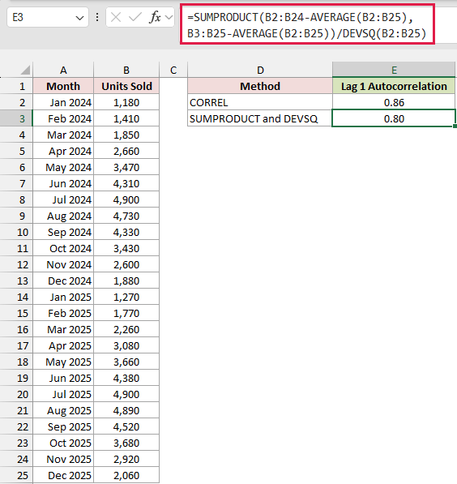457x484 pixels.
Task: Click the May 2025 cell
Action: (63, 362)
